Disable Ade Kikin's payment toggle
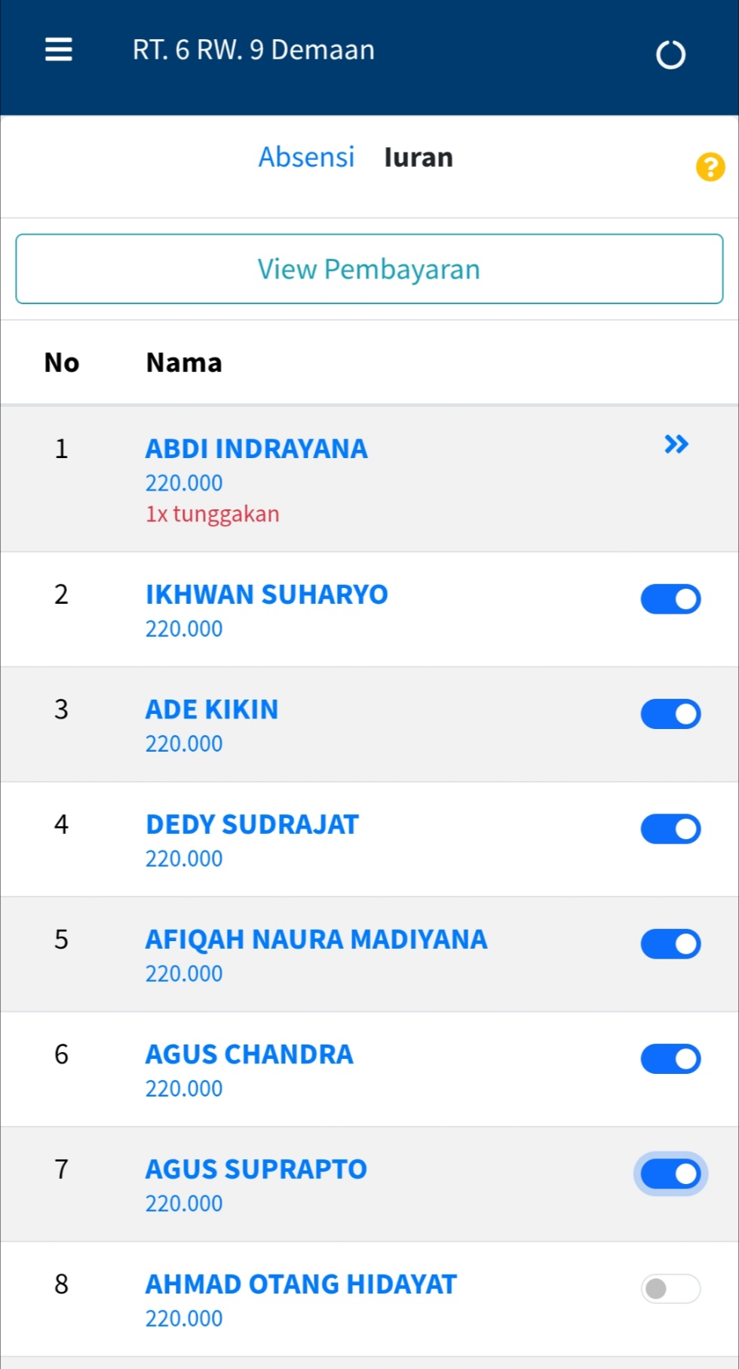739x1369 pixels. 670,714
